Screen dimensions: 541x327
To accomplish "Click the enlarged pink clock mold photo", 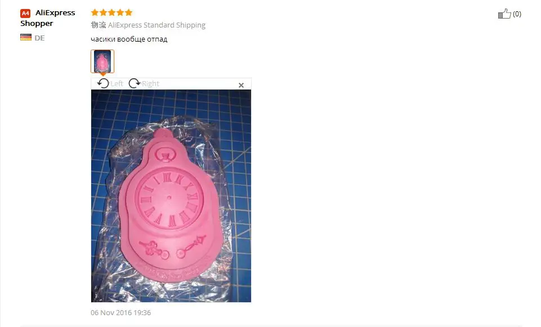I will point(171,196).
